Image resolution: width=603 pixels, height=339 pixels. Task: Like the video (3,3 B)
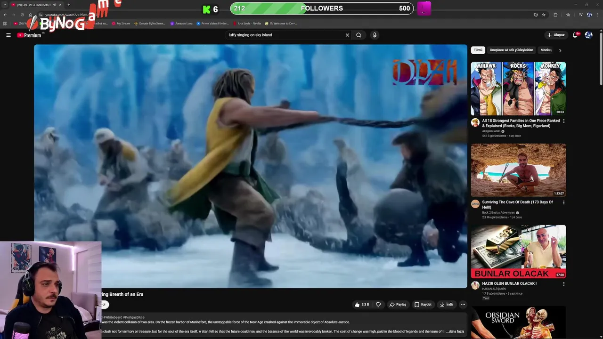[x=362, y=305]
